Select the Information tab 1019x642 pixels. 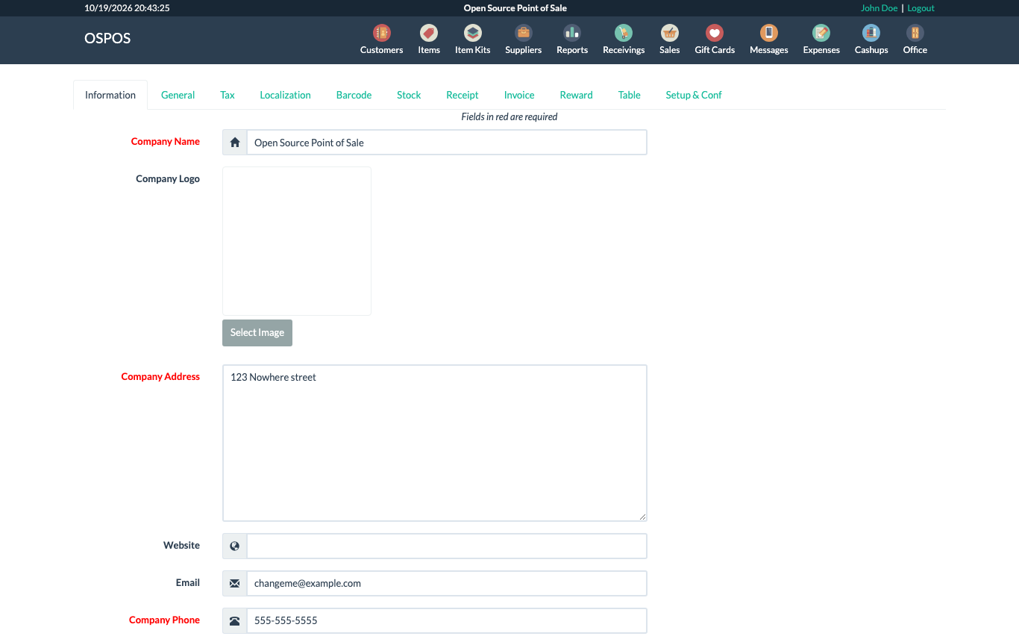point(110,95)
